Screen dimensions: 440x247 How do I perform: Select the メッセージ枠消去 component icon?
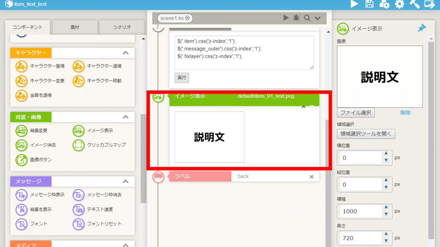(x=78, y=195)
